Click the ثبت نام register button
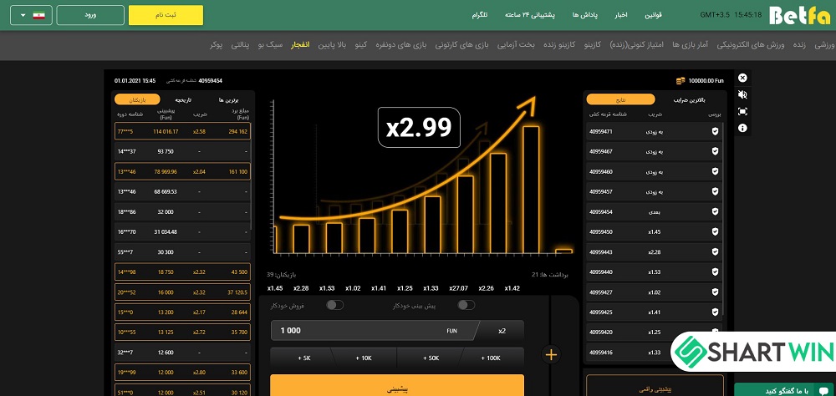Image resolution: width=836 pixels, height=396 pixels. pyautogui.click(x=166, y=15)
